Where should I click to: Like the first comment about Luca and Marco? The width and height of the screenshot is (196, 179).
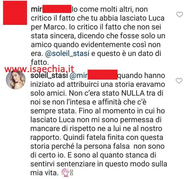click(180, 14)
